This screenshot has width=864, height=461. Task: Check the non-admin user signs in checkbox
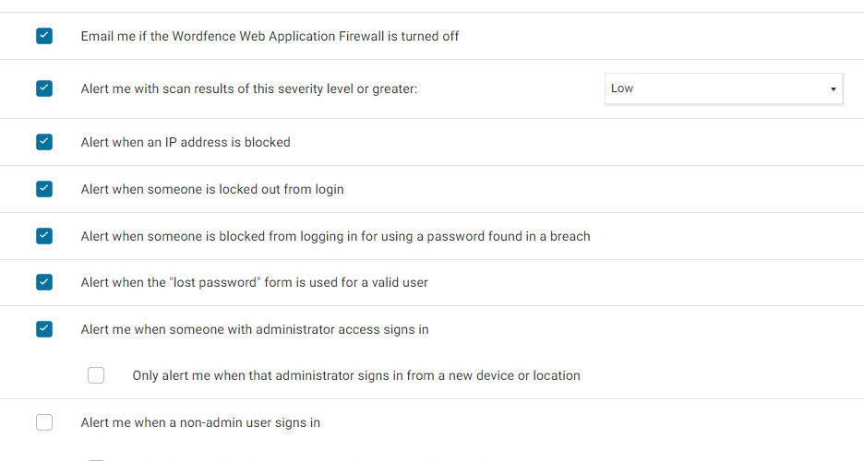(x=44, y=422)
